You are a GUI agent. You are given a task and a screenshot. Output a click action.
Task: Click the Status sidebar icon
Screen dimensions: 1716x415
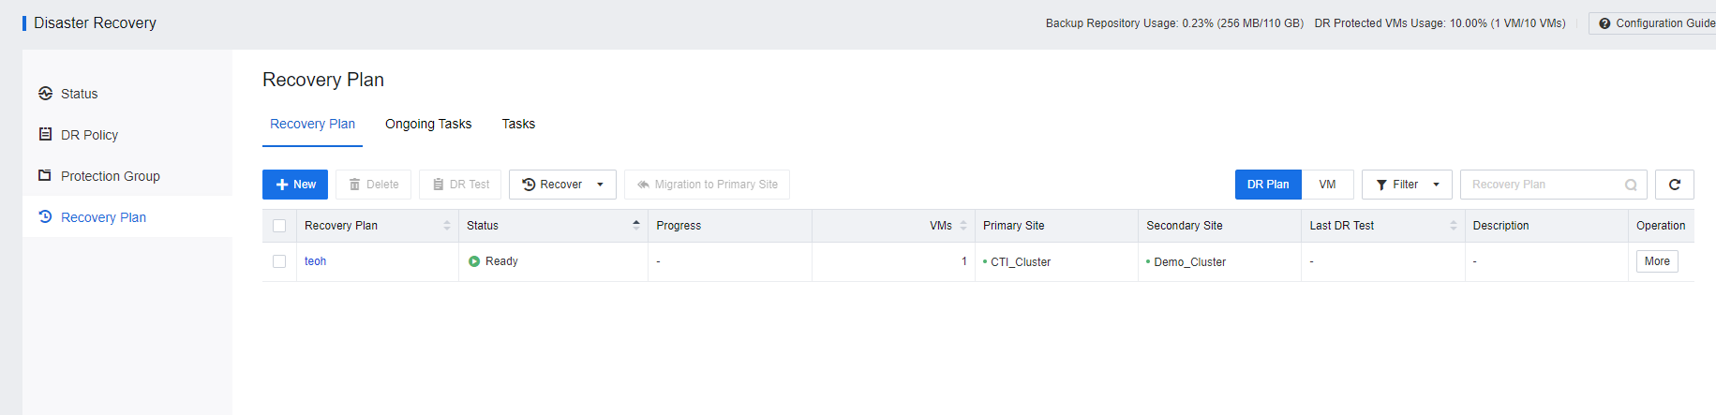45,94
